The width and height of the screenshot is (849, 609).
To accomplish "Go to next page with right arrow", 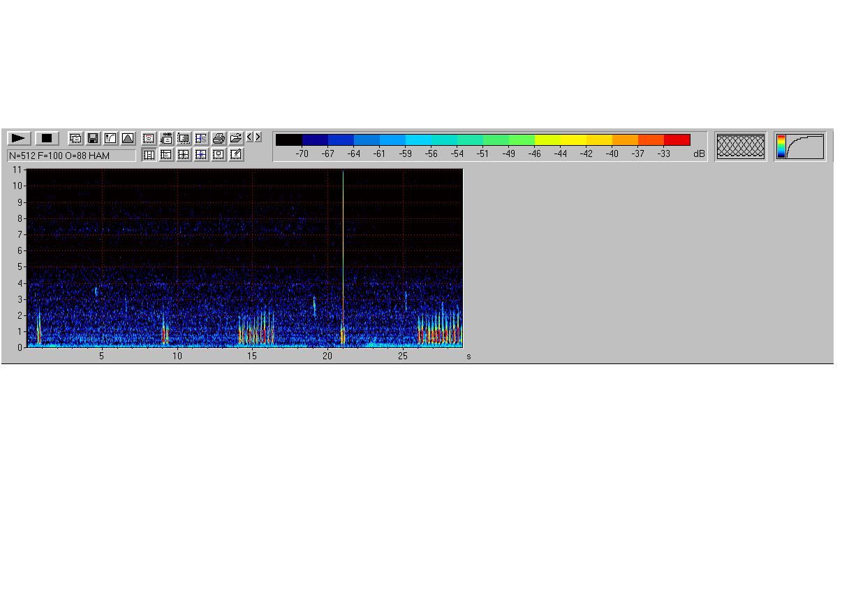I will 258,137.
